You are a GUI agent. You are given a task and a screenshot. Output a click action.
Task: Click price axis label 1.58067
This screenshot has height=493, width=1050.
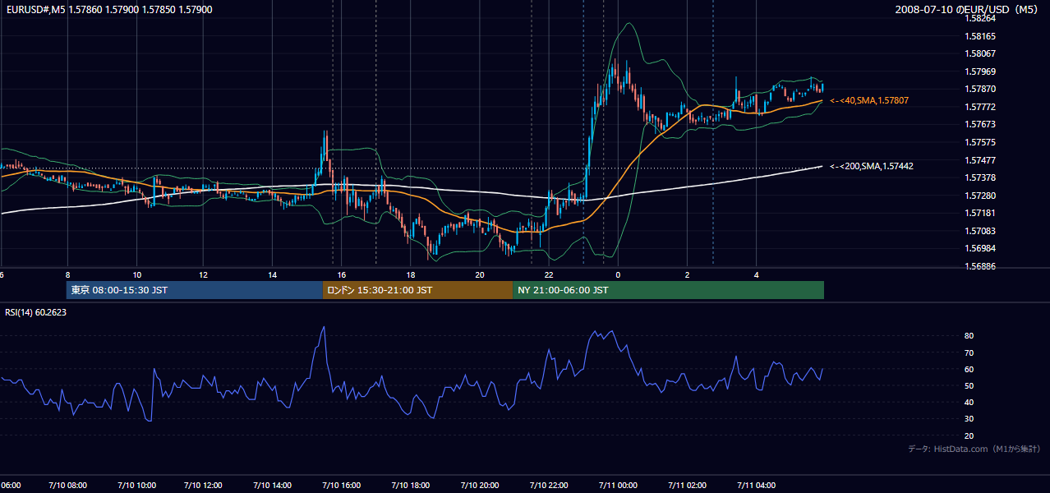(x=980, y=53)
